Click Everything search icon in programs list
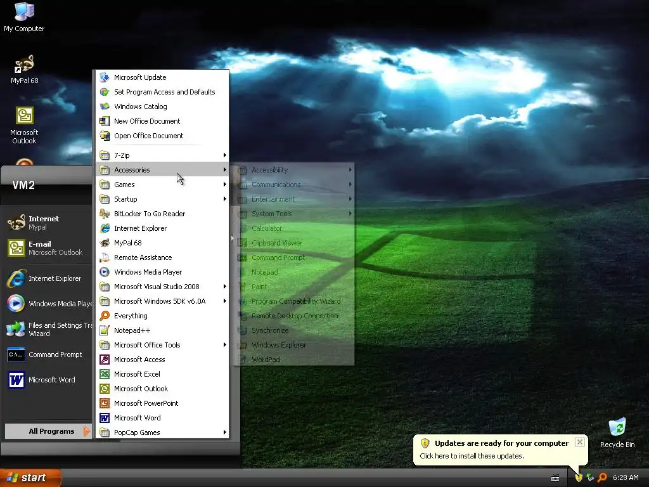This screenshot has height=487, width=649. click(x=105, y=316)
